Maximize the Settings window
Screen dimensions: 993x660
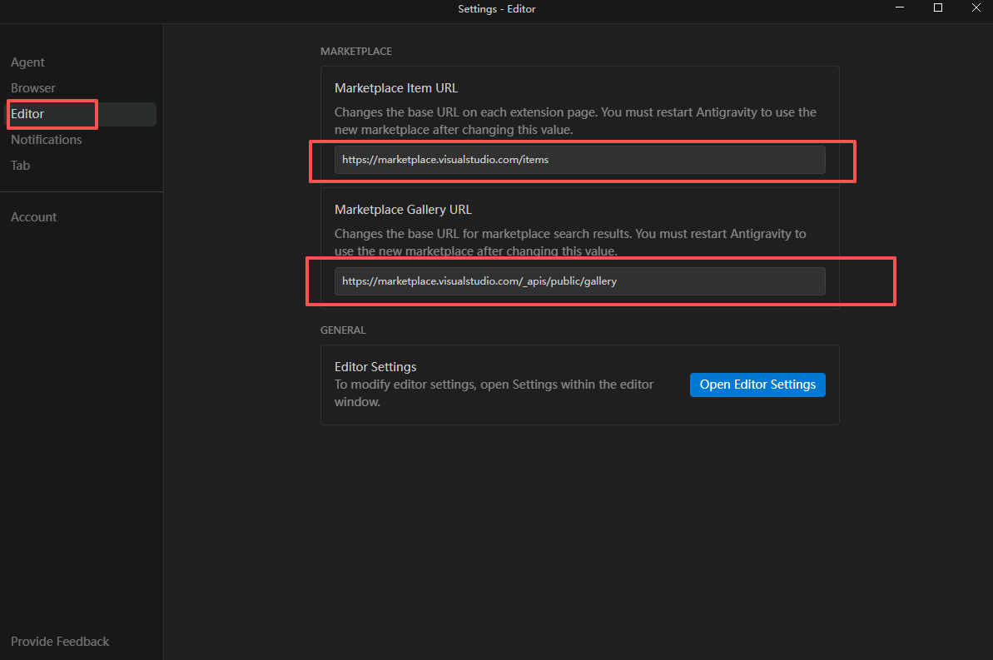(937, 7)
